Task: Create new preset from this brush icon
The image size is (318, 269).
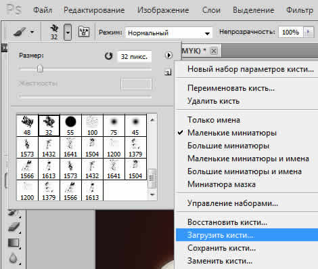Action: [168, 73]
